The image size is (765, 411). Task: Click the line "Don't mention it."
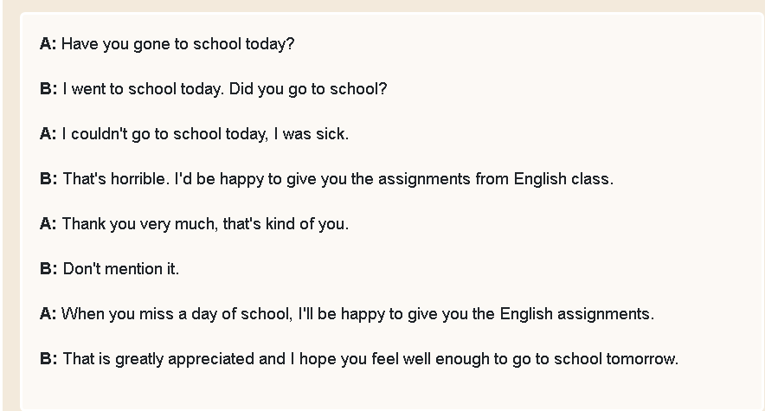121,269
